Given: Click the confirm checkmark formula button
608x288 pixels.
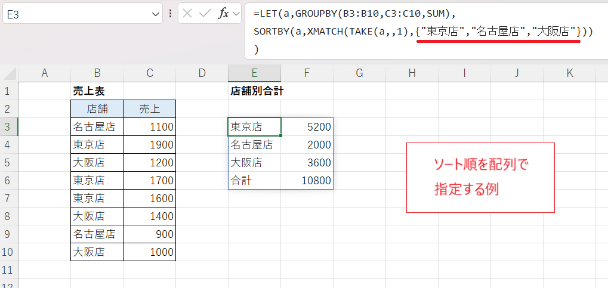Looking at the screenshot, I should pyautogui.click(x=204, y=14).
